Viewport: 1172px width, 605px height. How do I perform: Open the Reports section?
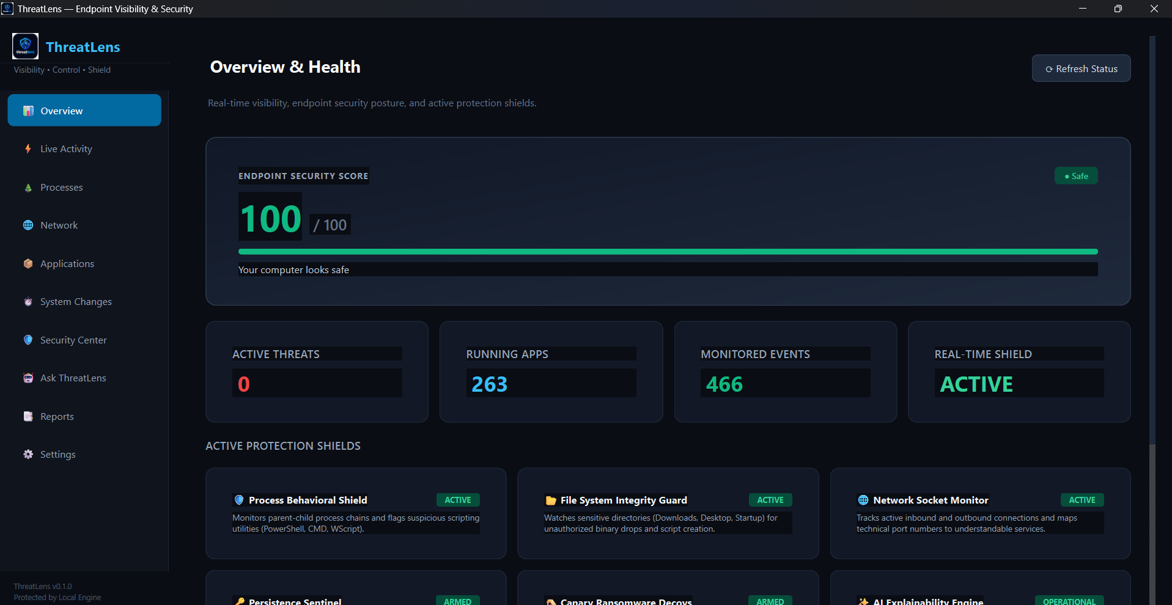click(84, 416)
